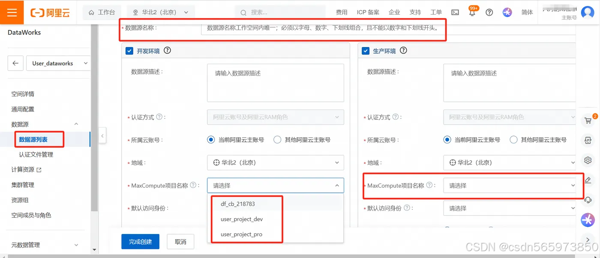Open the production MaxCompute项目名称 dropdown
Image resolution: width=600 pixels, height=258 pixels.
click(x=510, y=185)
